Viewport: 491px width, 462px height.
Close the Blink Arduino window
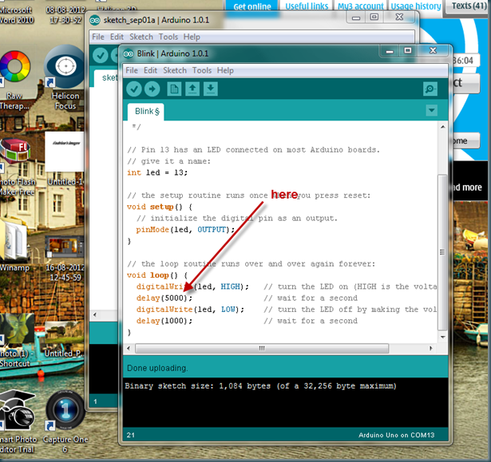(x=433, y=51)
